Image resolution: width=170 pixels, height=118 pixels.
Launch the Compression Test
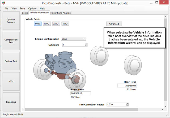click(x=11, y=41)
